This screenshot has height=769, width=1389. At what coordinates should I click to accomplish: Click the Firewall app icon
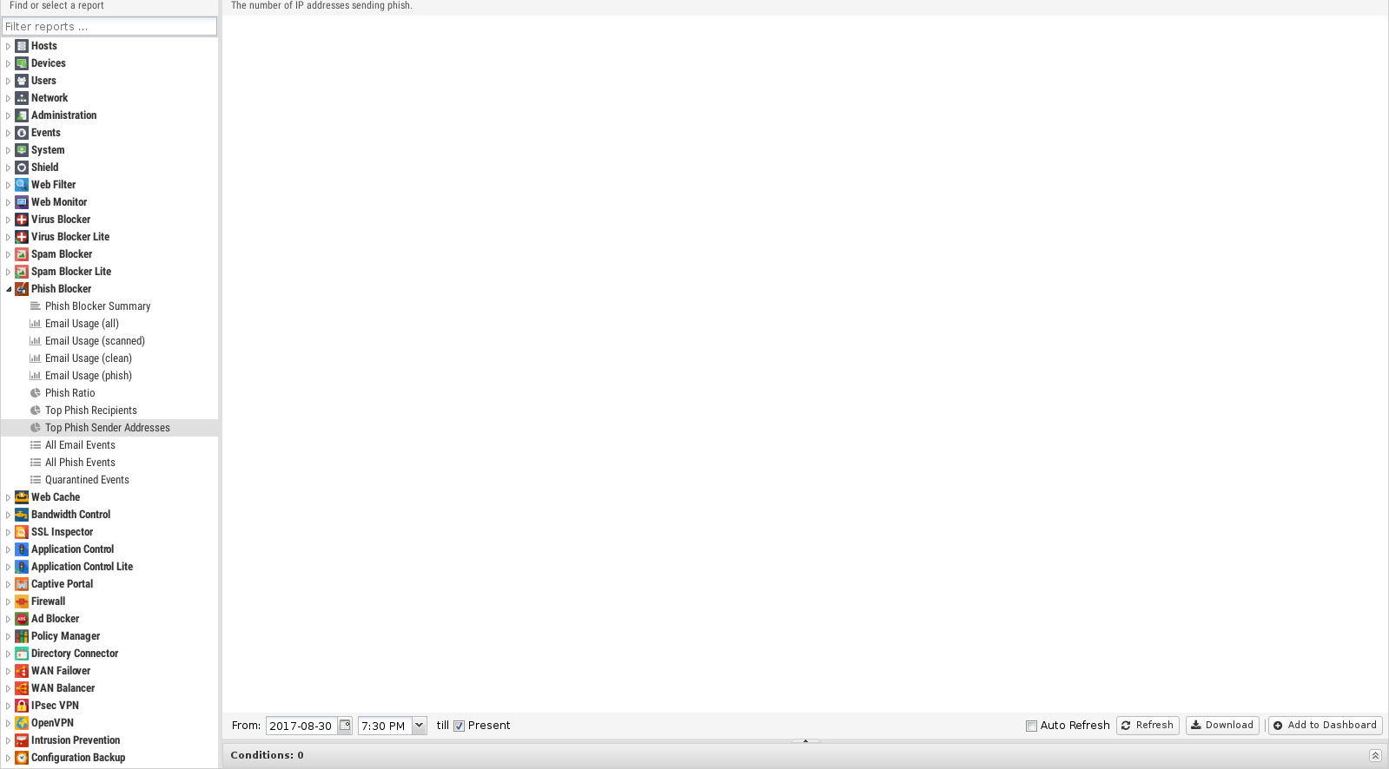pos(22,601)
